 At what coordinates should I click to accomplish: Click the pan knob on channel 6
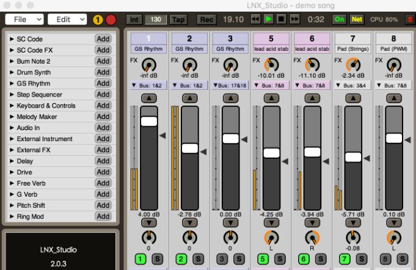pyautogui.click(x=312, y=238)
